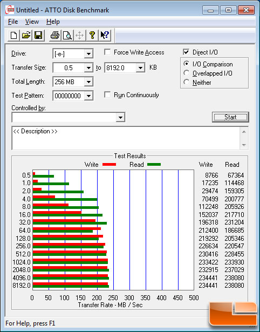Click the grayed move arrows toolbar icon

tap(79, 35)
